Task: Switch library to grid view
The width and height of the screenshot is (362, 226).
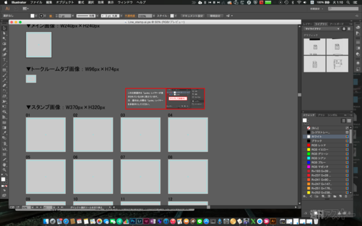Action: point(344,29)
